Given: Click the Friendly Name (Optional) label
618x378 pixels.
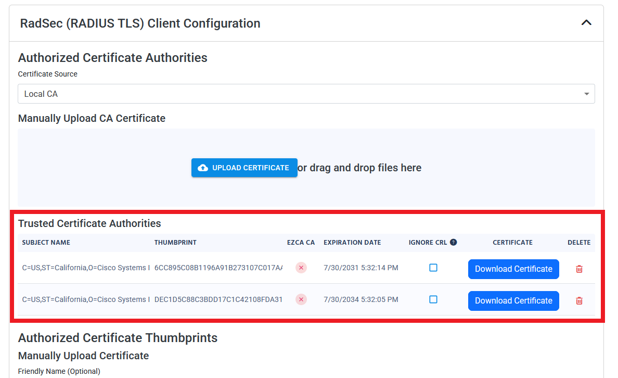Looking at the screenshot, I should 59,371.
